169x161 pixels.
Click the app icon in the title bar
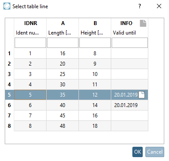[7, 6]
